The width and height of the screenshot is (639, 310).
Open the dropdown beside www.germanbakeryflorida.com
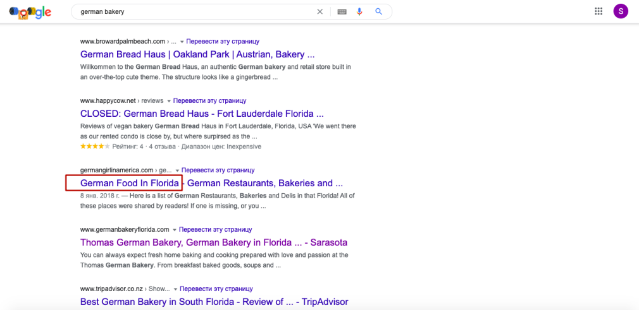tap(175, 230)
